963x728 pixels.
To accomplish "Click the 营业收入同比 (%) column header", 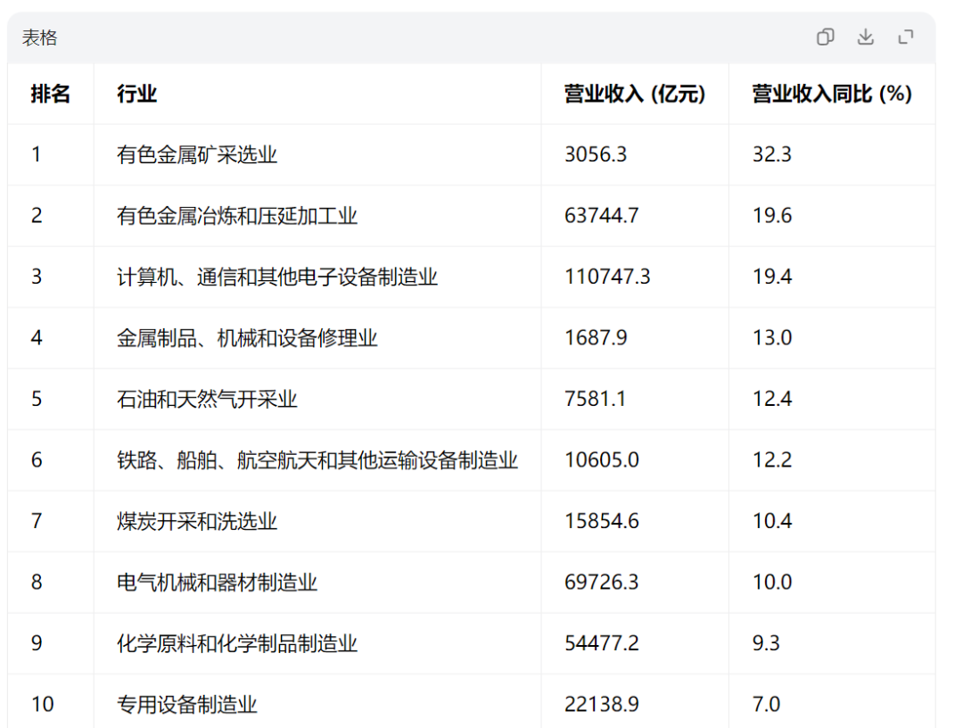I will point(832,94).
